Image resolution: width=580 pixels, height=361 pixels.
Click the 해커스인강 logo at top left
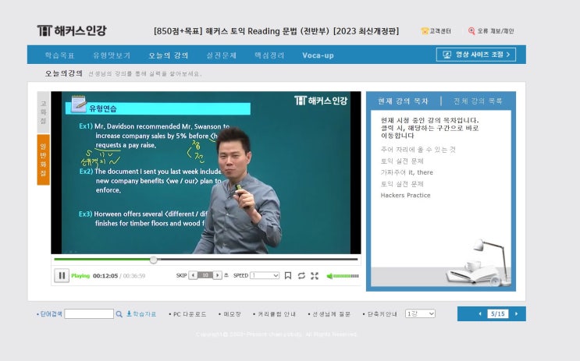[72, 30]
